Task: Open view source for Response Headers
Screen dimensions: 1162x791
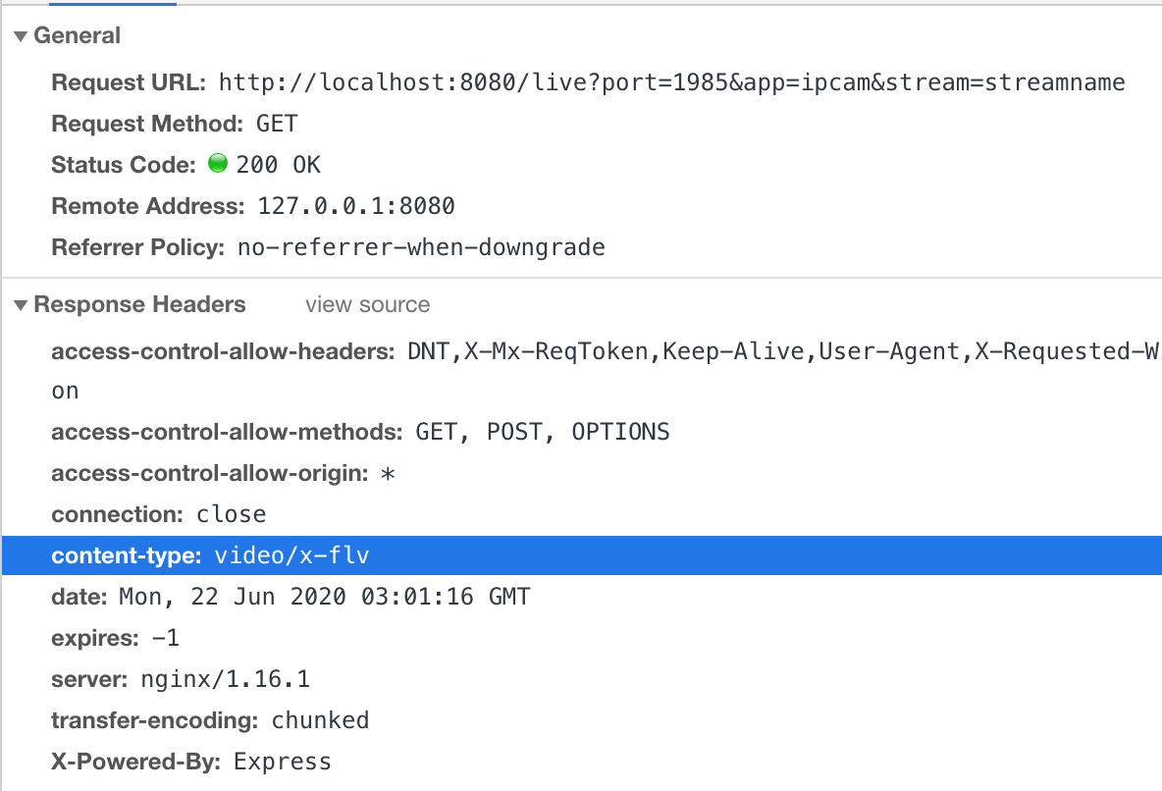Action: click(x=368, y=304)
